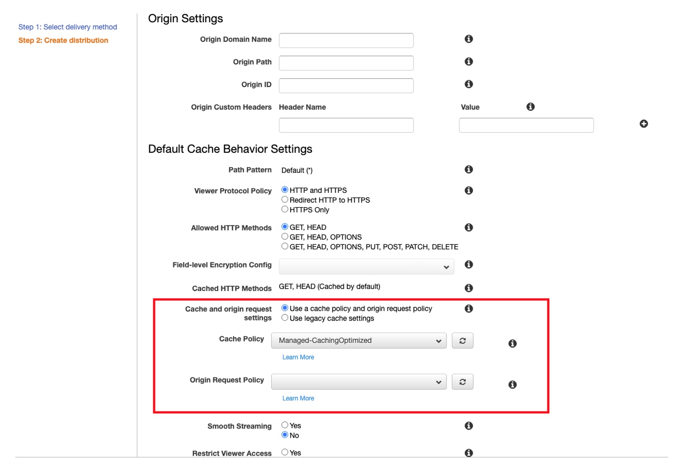This screenshot has width=678, height=467.
Task: Refresh the Origin Request Policy list
Action: tap(462, 382)
